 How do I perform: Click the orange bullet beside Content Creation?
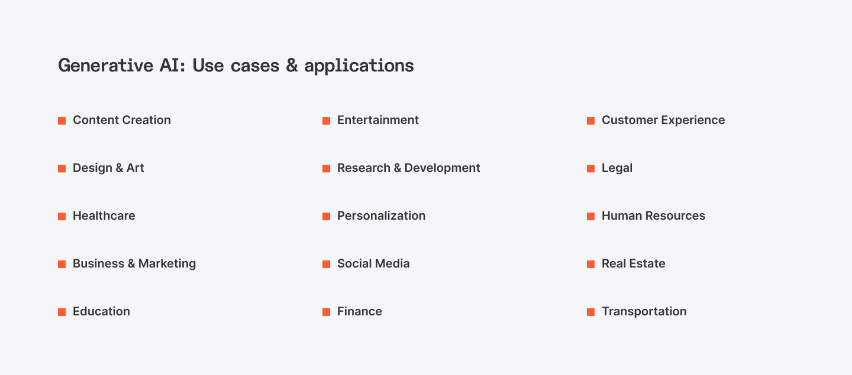[62, 120]
